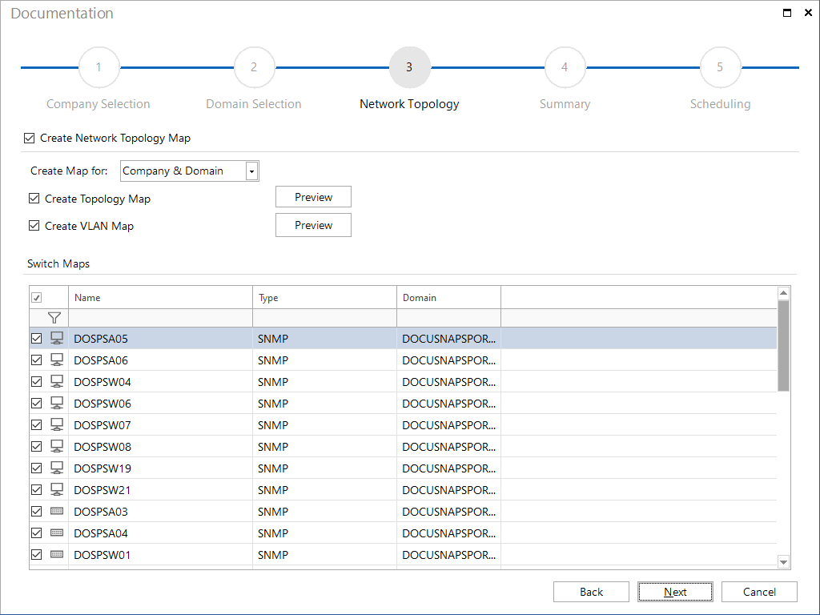Toggle select-all checkbox in grid header
820x615 pixels.
point(37,298)
